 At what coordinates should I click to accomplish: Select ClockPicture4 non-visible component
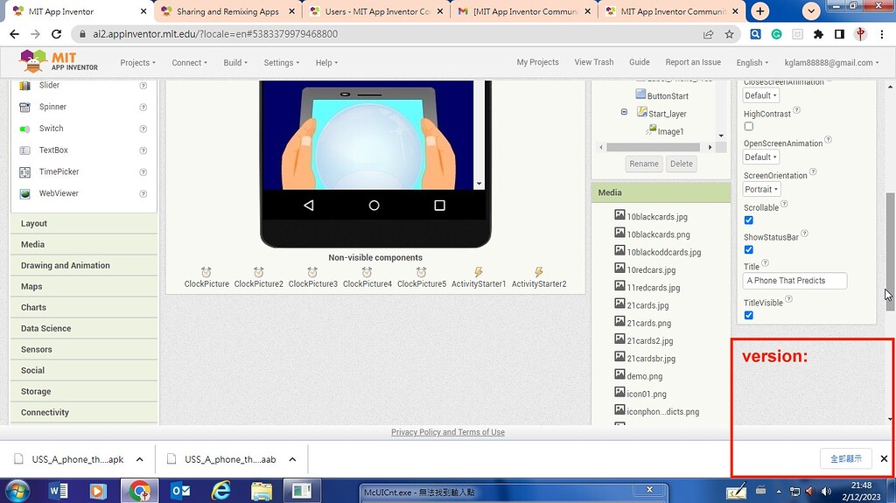[x=367, y=278]
